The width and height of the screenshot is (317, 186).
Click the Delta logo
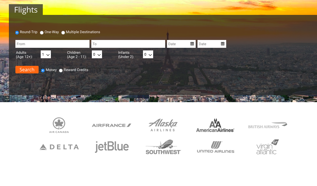[x=59, y=147]
